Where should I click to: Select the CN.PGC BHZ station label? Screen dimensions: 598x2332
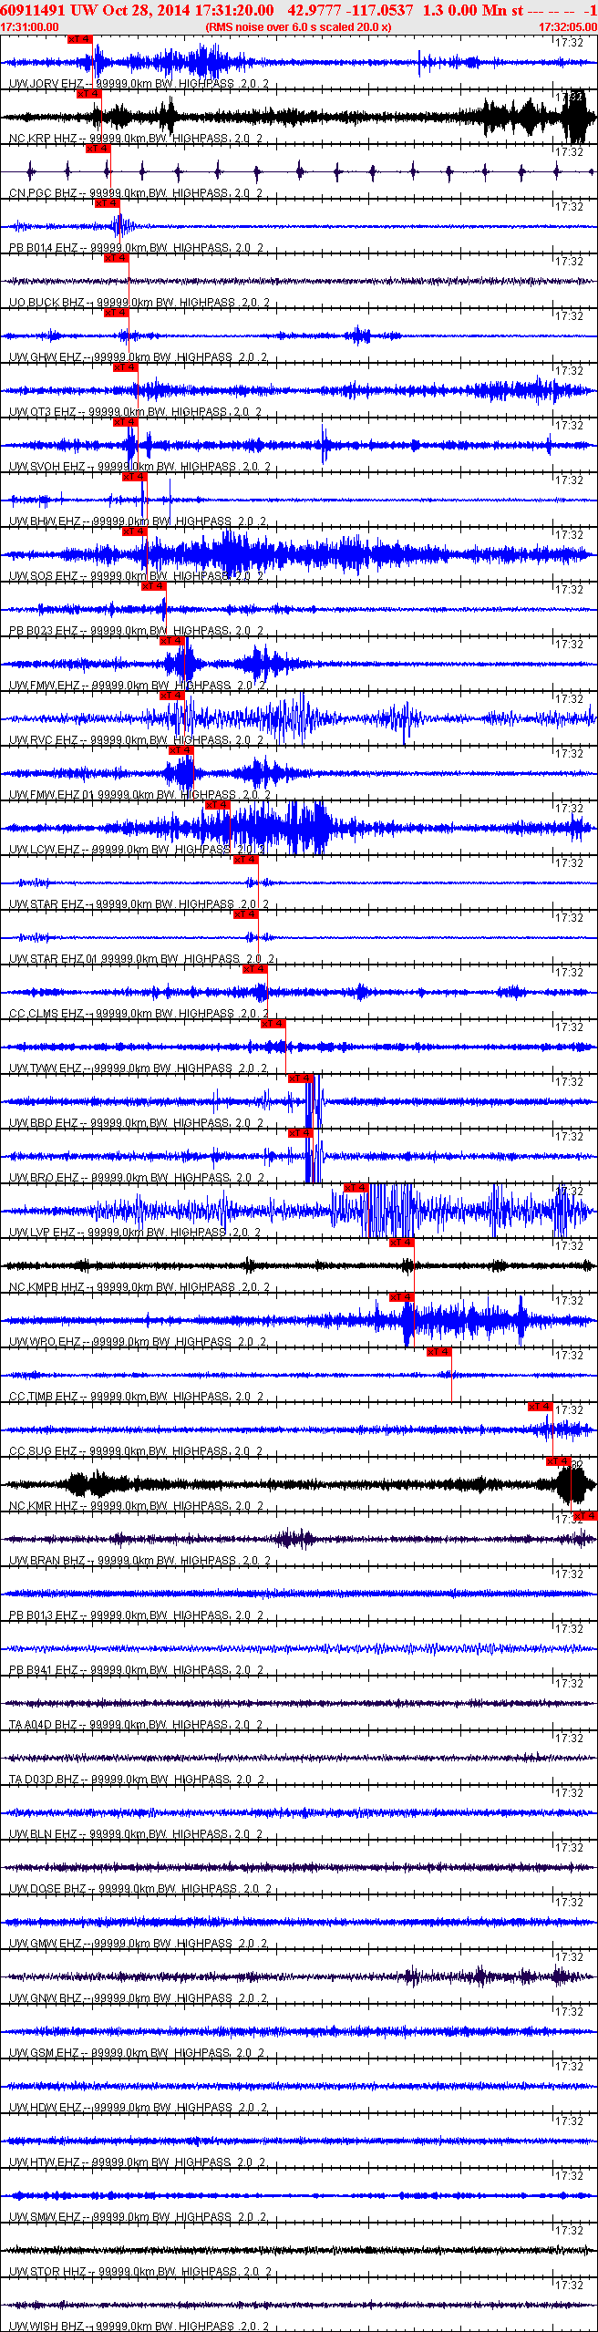click(x=43, y=193)
